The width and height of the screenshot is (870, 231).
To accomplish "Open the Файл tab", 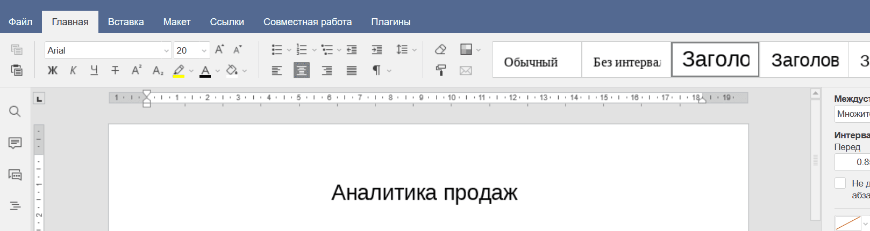I will [x=20, y=22].
